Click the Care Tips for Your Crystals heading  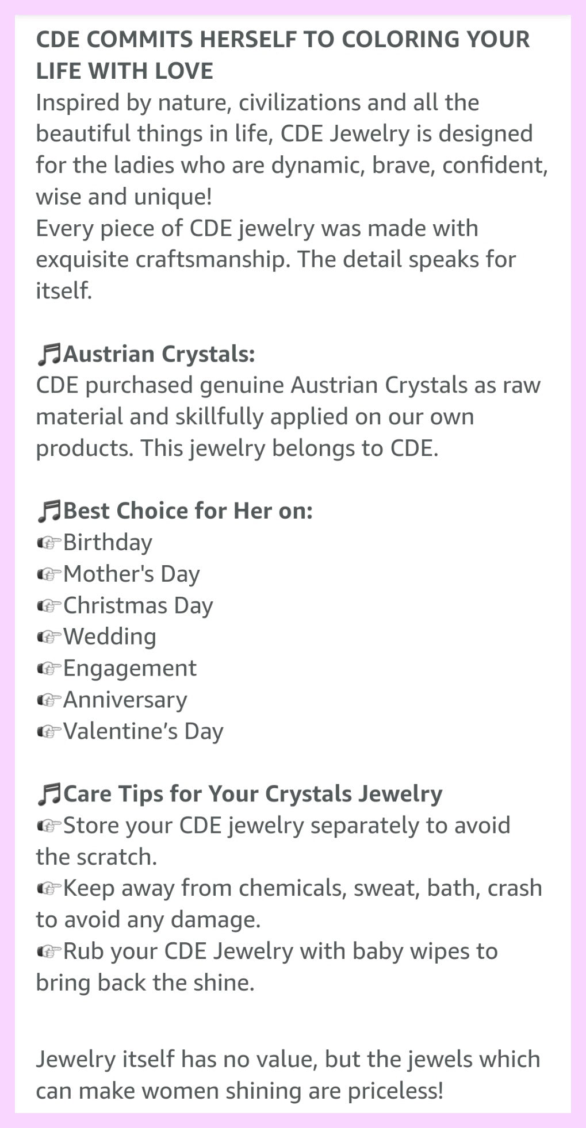coord(252,794)
